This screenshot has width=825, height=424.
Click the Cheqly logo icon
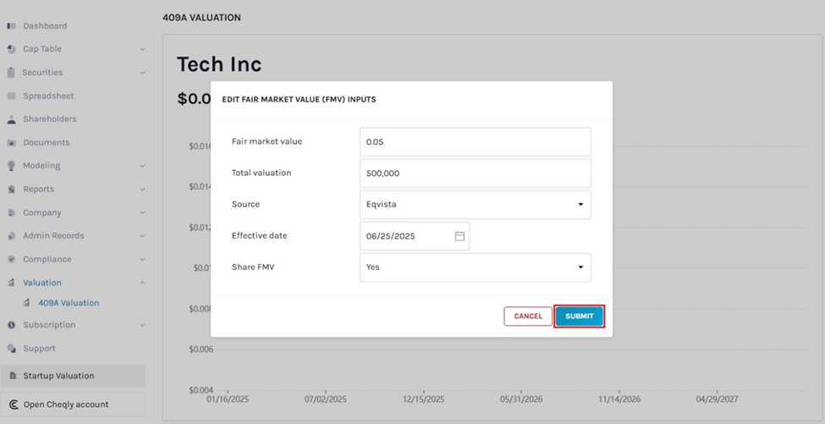[x=14, y=405]
